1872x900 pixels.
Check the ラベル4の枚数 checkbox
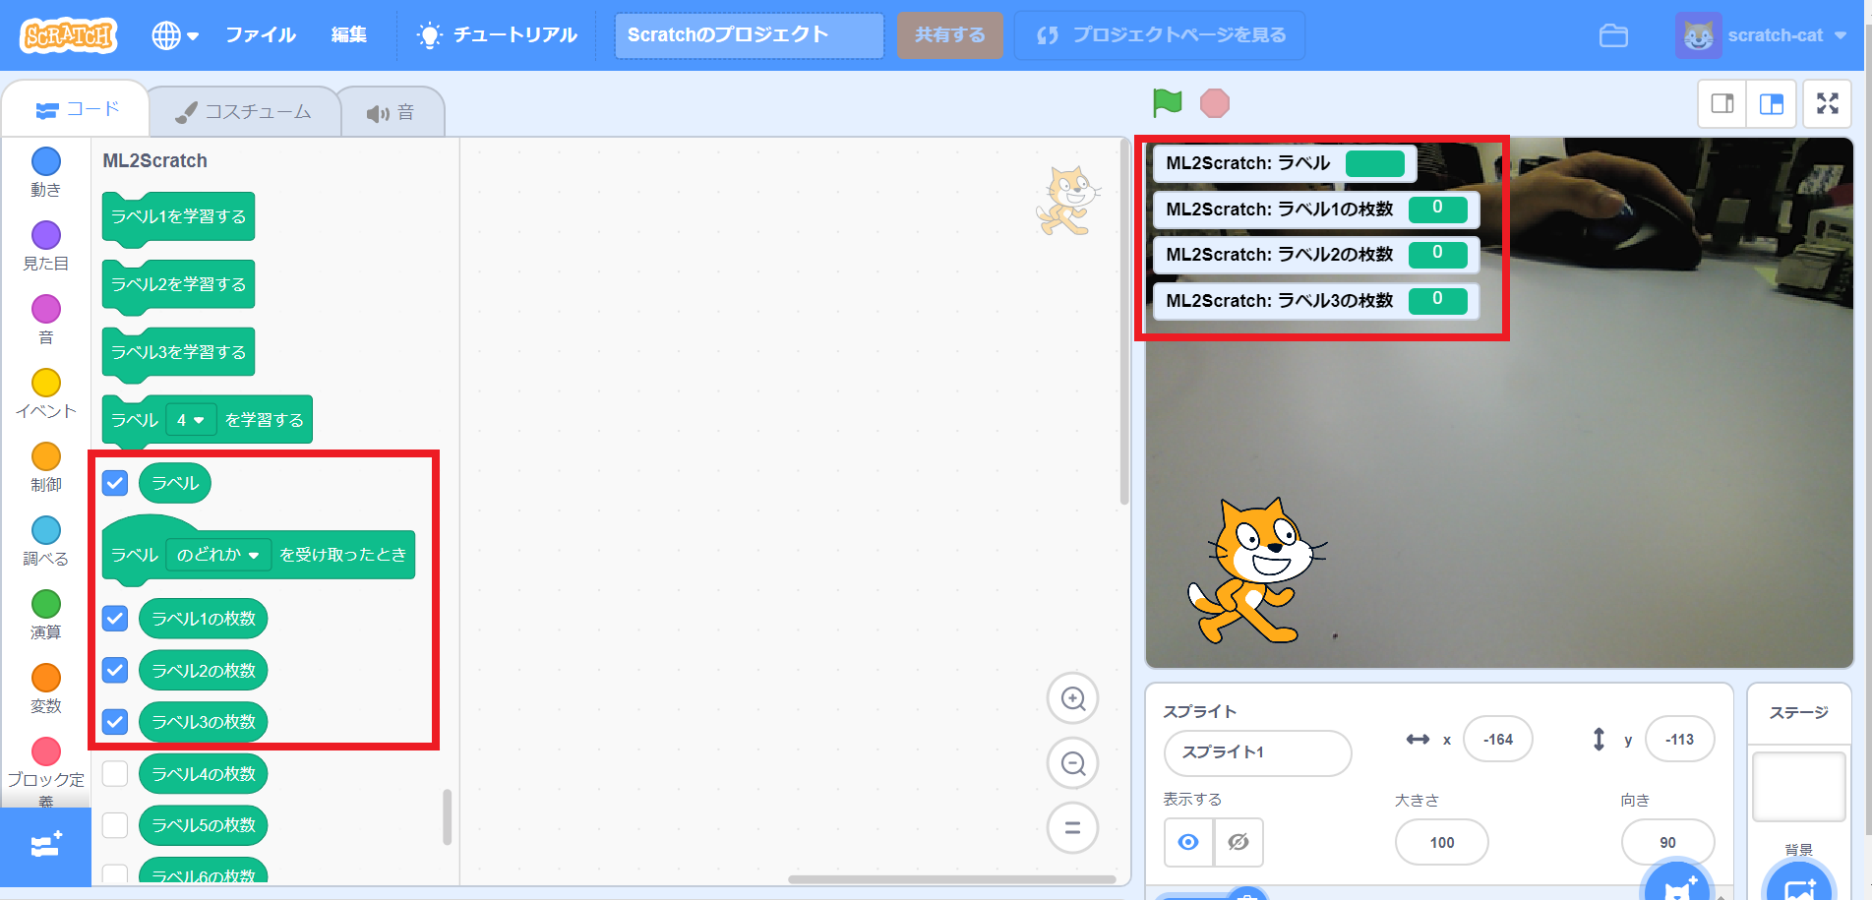click(x=115, y=773)
